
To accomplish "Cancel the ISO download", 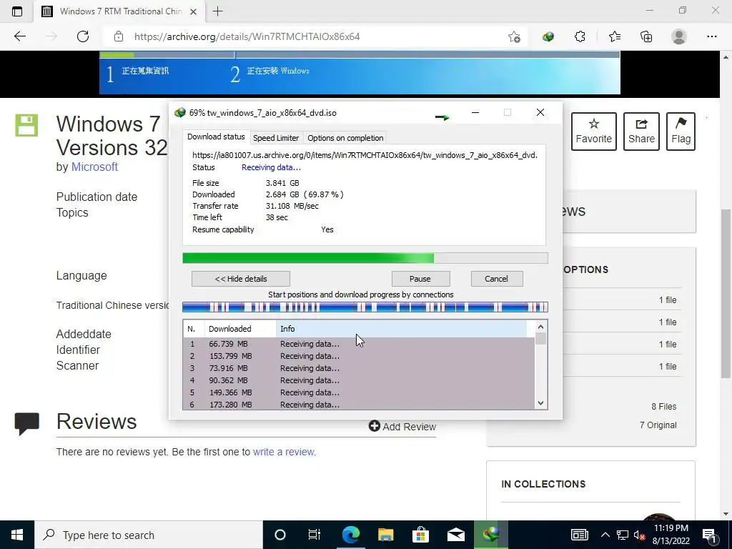I will (496, 279).
